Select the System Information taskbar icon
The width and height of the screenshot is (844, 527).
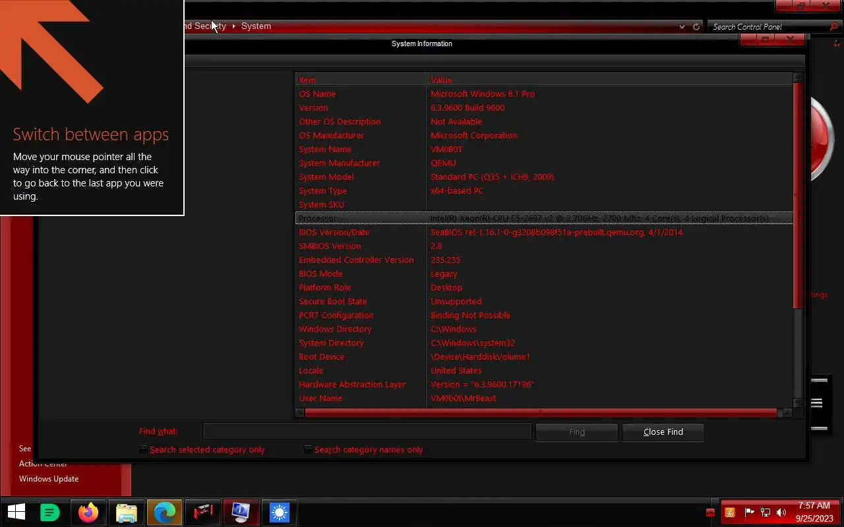(241, 513)
